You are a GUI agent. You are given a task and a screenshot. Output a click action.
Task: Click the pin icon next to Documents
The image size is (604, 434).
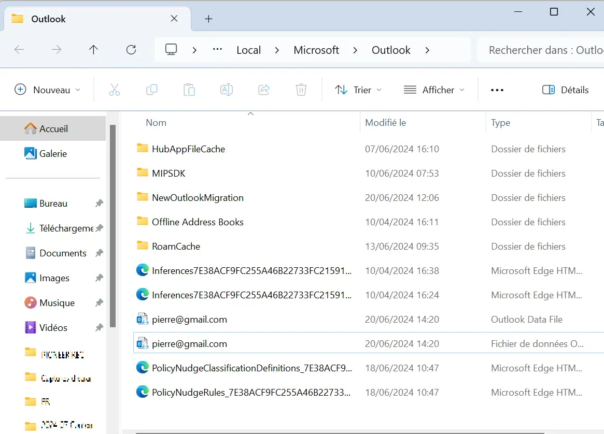100,253
